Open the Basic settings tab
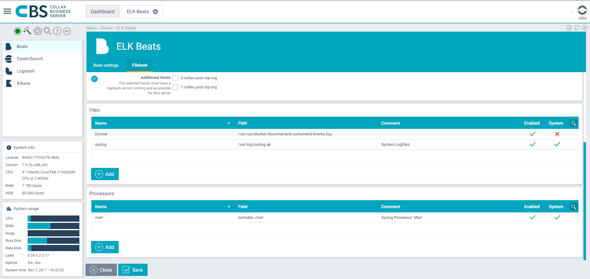Screen dimensions: 590x279 tap(106, 66)
